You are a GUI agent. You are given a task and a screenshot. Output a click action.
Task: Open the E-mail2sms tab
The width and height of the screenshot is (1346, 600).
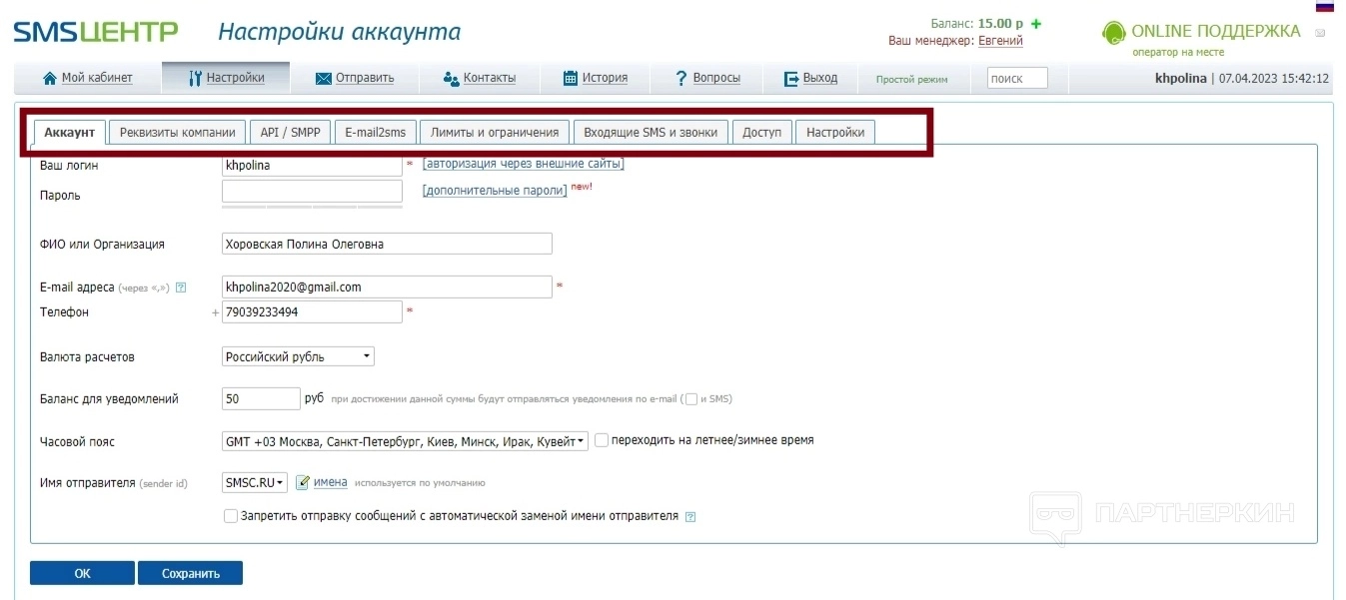(376, 132)
